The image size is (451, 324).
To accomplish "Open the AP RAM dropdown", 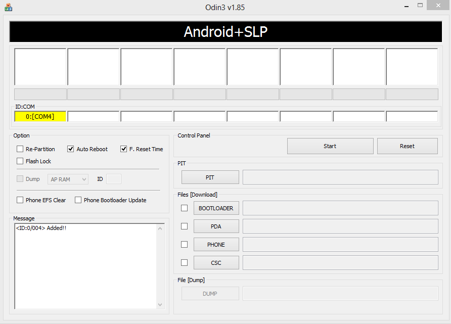I will click(x=68, y=179).
